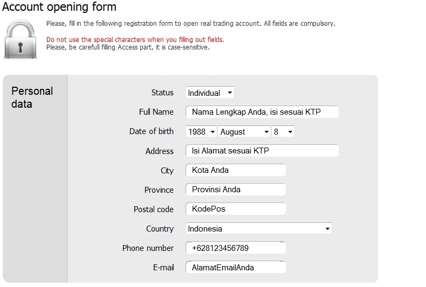Screen dimensions: 426x287
Task: Focus the Postal code field
Action: tap(236, 209)
